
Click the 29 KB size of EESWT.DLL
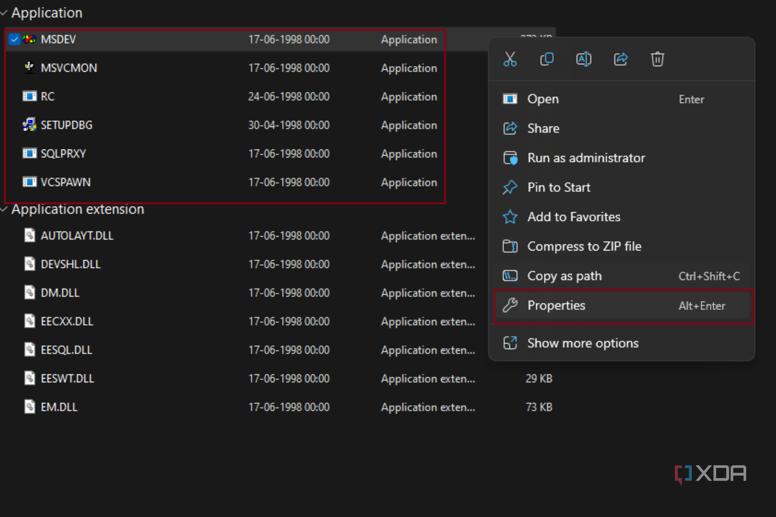[x=539, y=378]
